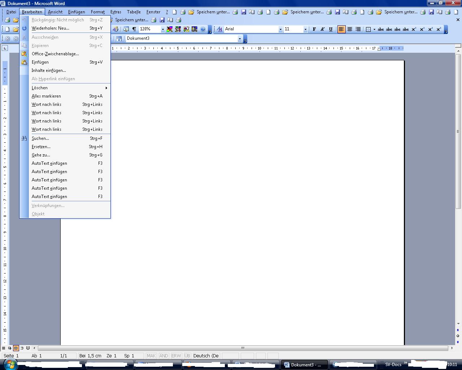Switch to Normal view icon at bottom left
The image size is (462, 370).
(4, 348)
